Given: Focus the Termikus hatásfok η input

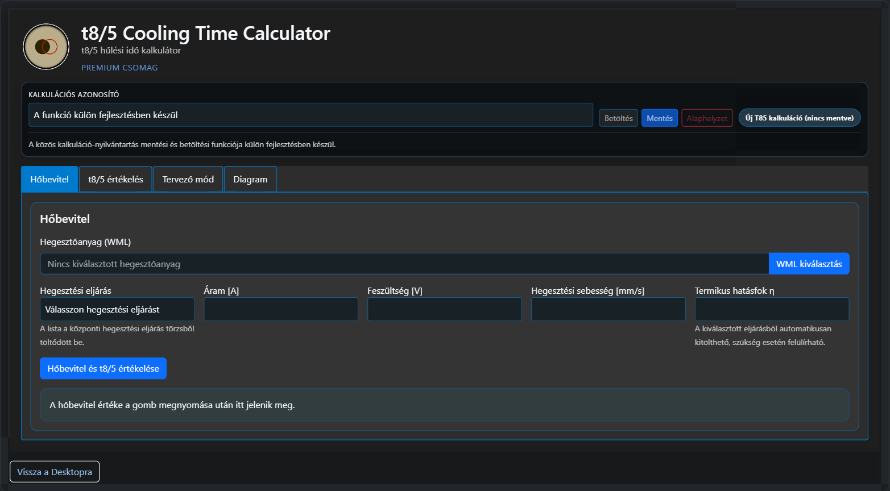Looking at the screenshot, I should 772,309.
